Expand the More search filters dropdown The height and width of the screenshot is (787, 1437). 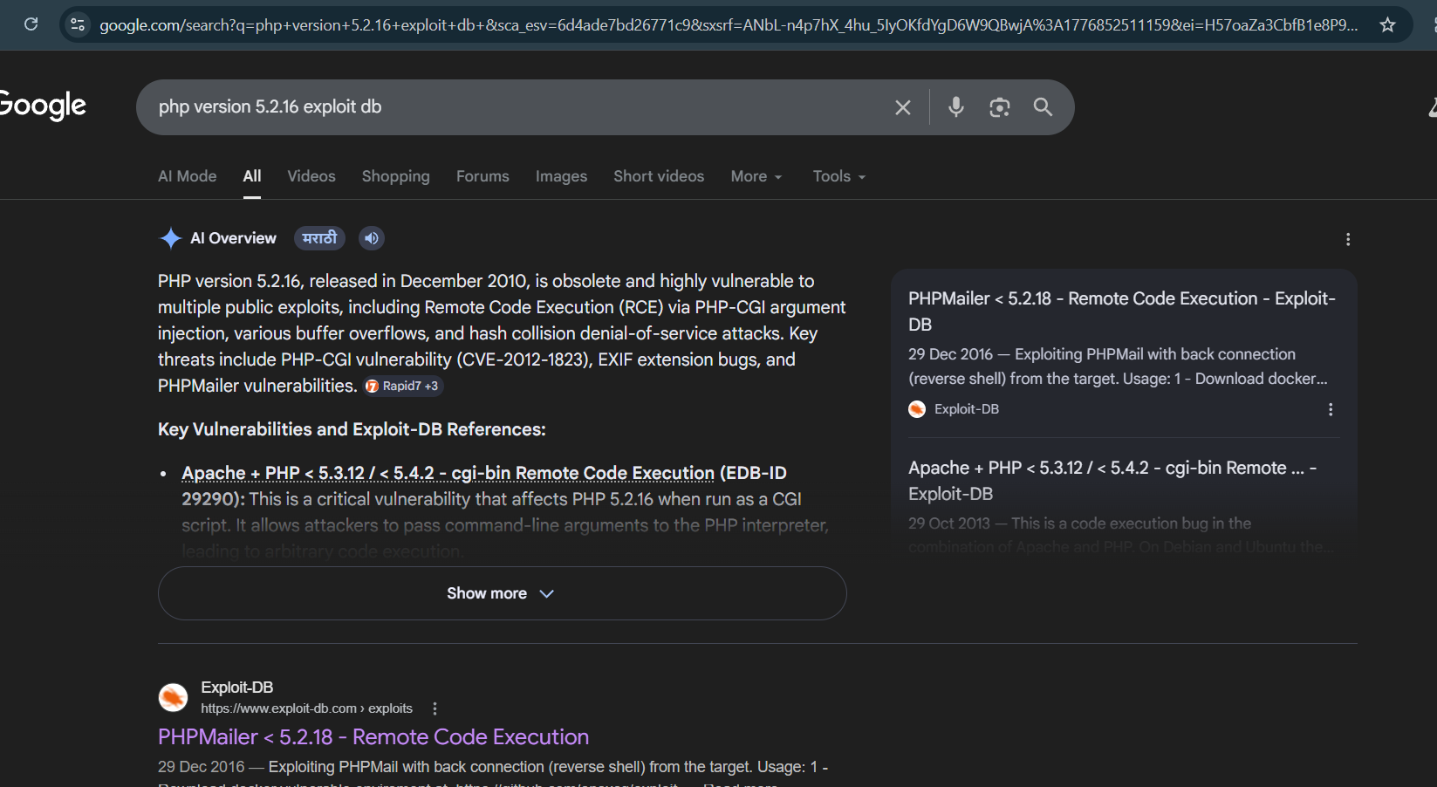pos(756,176)
